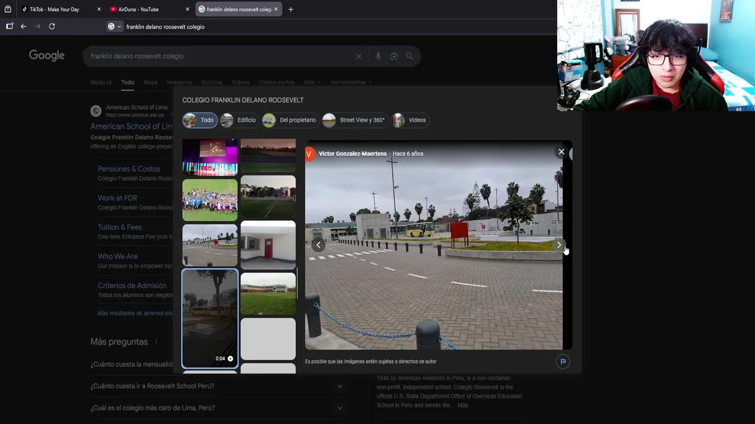Click the Google logo

(x=47, y=55)
